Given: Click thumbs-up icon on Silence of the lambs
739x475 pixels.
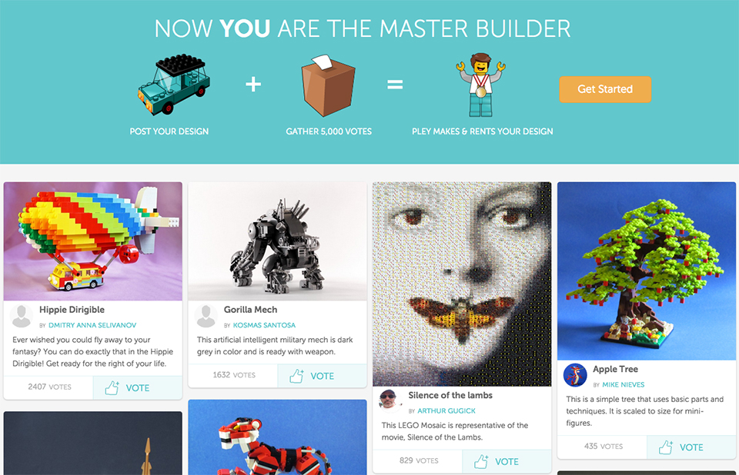Looking at the screenshot, I should coord(481,461).
